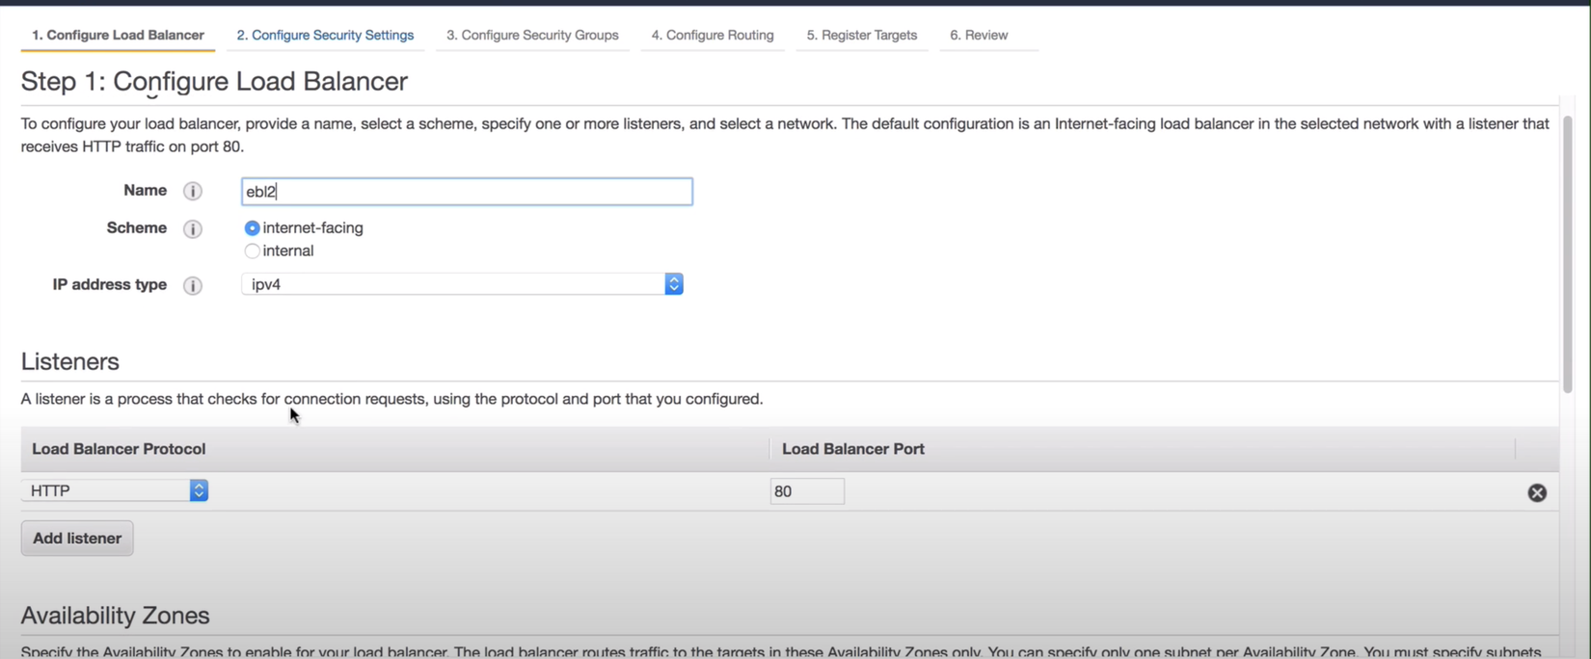Image resolution: width=1591 pixels, height=659 pixels.
Task: Click the Add listener button
Action: pyautogui.click(x=77, y=539)
